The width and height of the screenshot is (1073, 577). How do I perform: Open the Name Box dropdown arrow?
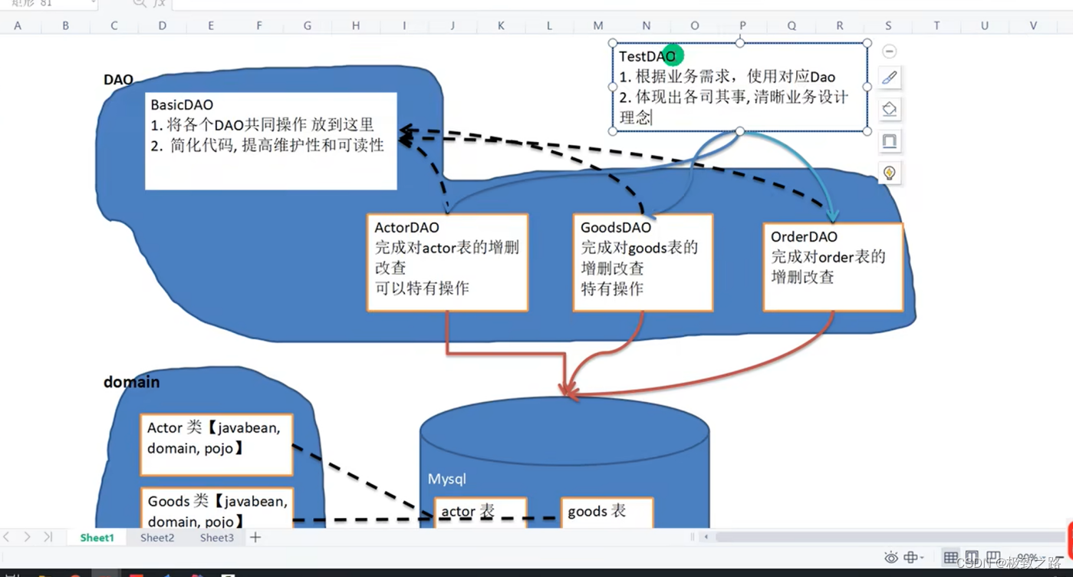94,4
